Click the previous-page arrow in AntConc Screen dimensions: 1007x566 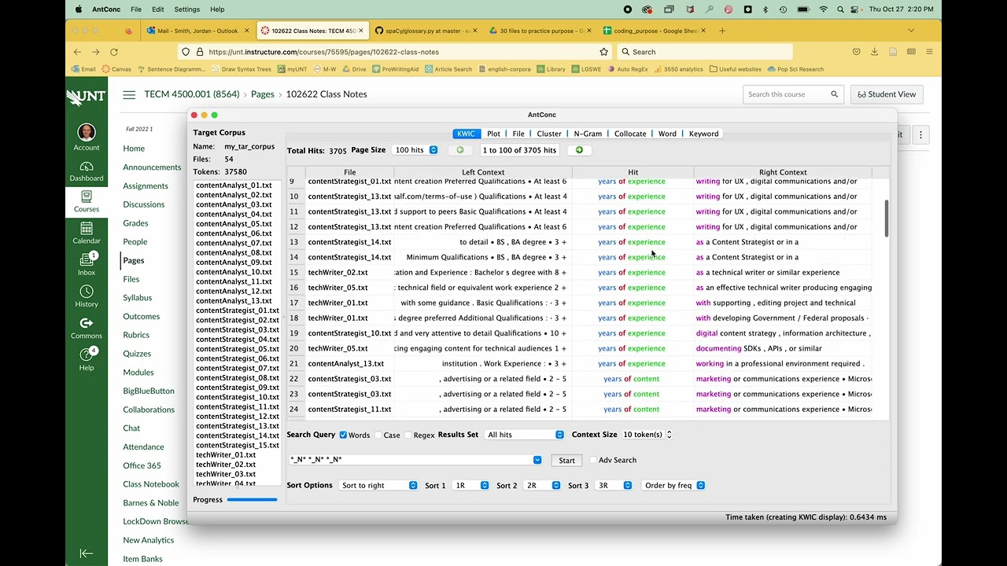[460, 150]
